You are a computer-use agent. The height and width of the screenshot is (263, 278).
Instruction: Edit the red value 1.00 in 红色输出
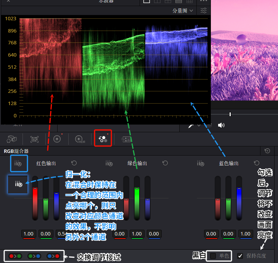pyautogui.click(x=29, y=234)
